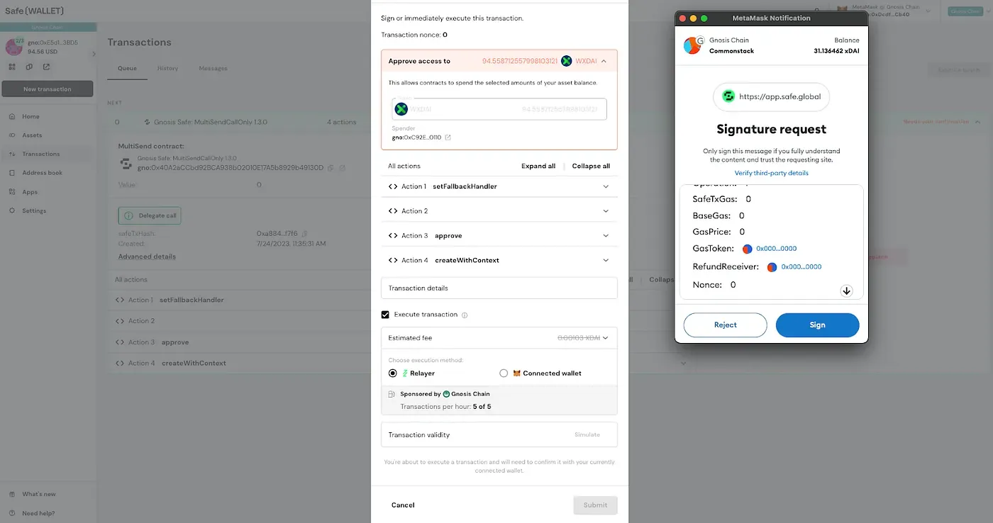Expand Action 1 setFallbackHandler in the modal
Screen dimensions: 993x523
click(499, 186)
